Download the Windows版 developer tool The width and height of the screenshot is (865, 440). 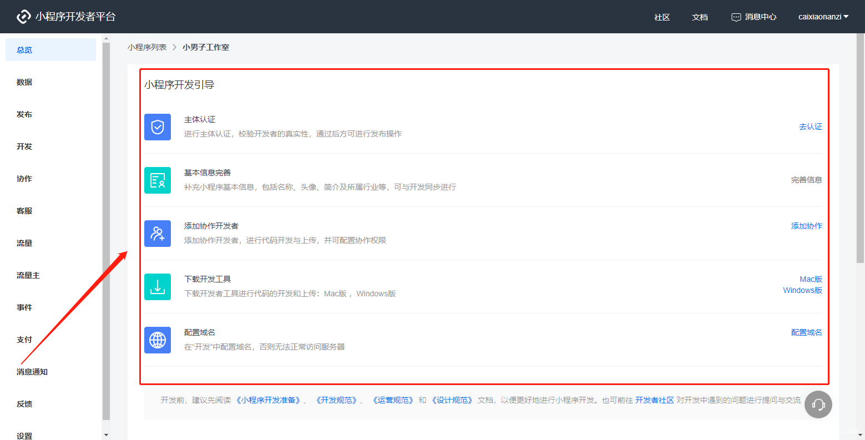click(x=802, y=290)
